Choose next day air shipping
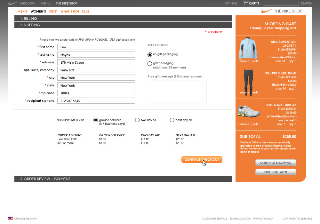This screenshot has height=224, width=320. click(172, 120)
